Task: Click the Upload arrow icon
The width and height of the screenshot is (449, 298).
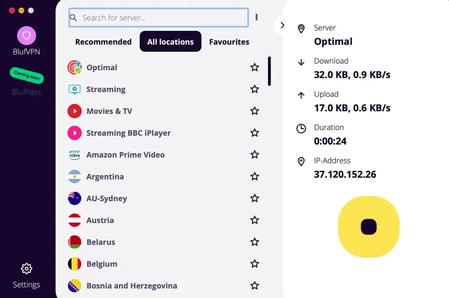Action: [x=301, y=95]
